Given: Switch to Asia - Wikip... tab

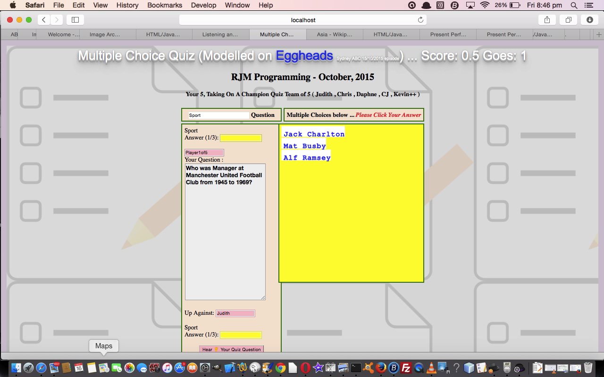Looking at the screenshot, I should point(335,34).
